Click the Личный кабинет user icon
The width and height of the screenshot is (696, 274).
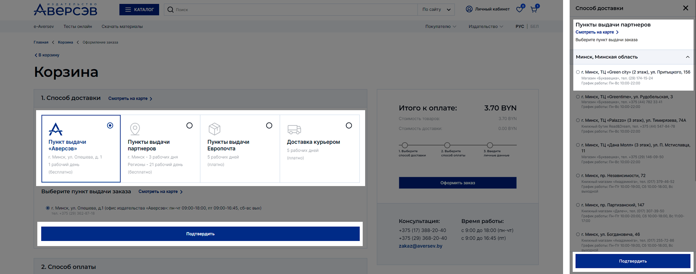[469, 9]
